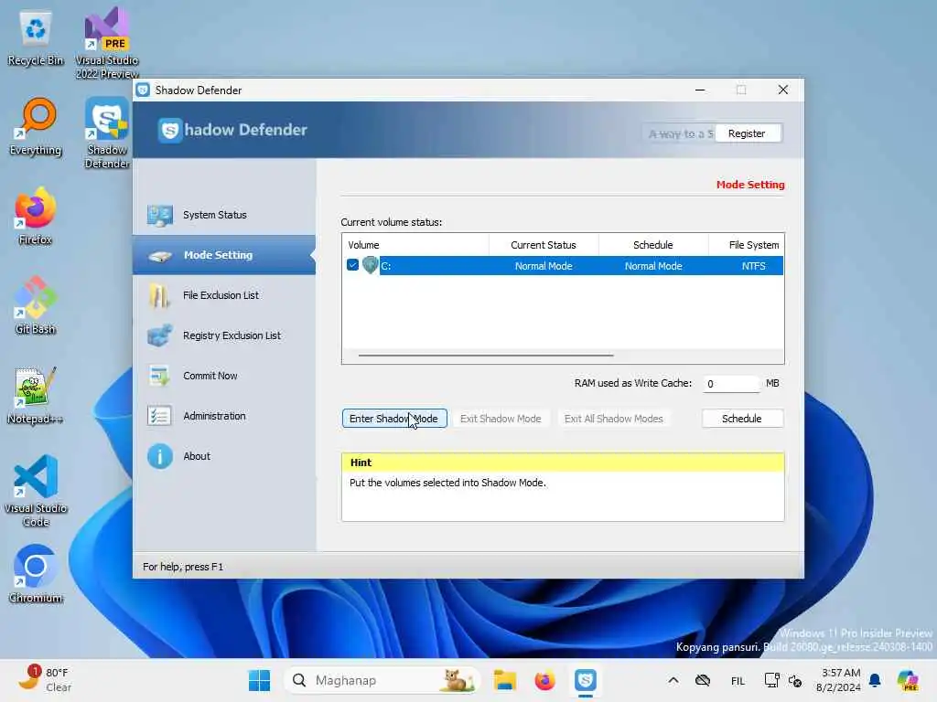Viewport: 937px width, 702px height.
Task: Click the Exit All Shadow Modes button
Action: pyautogui.click(x=614, y=419)
